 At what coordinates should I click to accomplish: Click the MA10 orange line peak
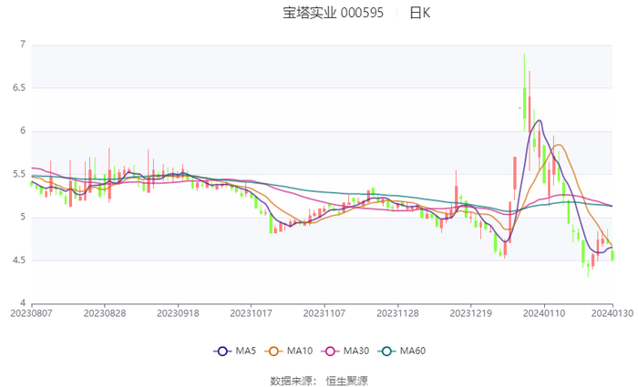click(558, 145)
